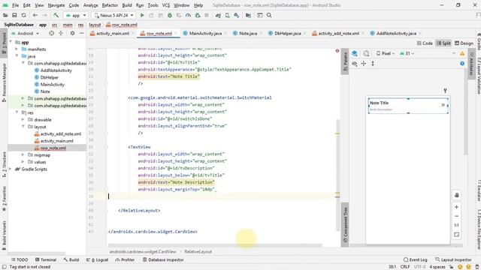Screen dimensions: 481x270
Task: Open the Logcat tool window
Action: point(97,259)
